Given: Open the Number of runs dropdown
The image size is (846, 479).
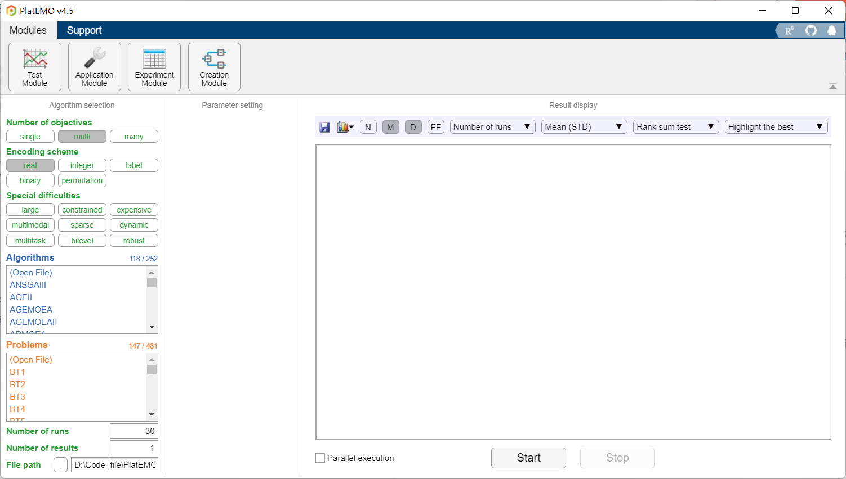Looking at the screenshot, I should [x=492, y=127].
